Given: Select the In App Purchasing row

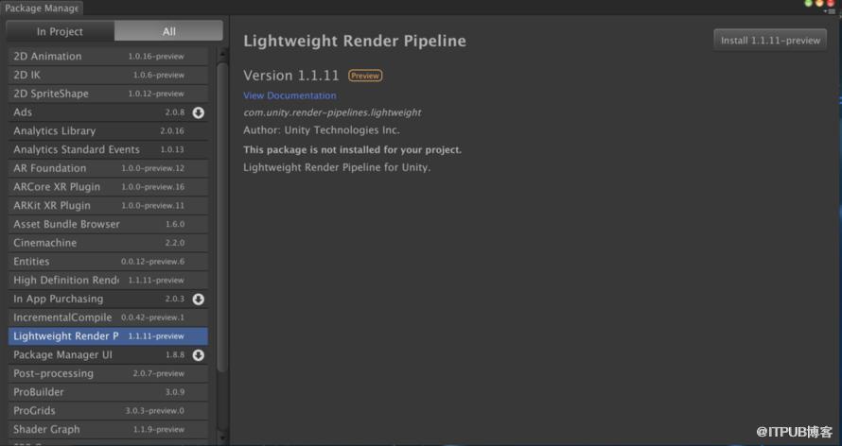Looking at the screenshot, I should [108, 300].
